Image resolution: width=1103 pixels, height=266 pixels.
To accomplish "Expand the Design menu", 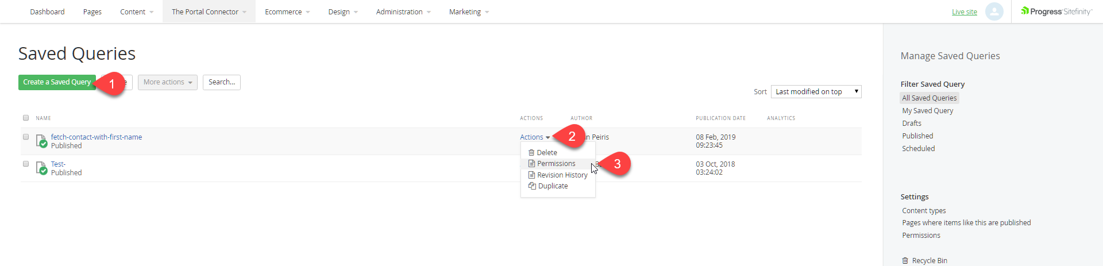I will point(343,11).
